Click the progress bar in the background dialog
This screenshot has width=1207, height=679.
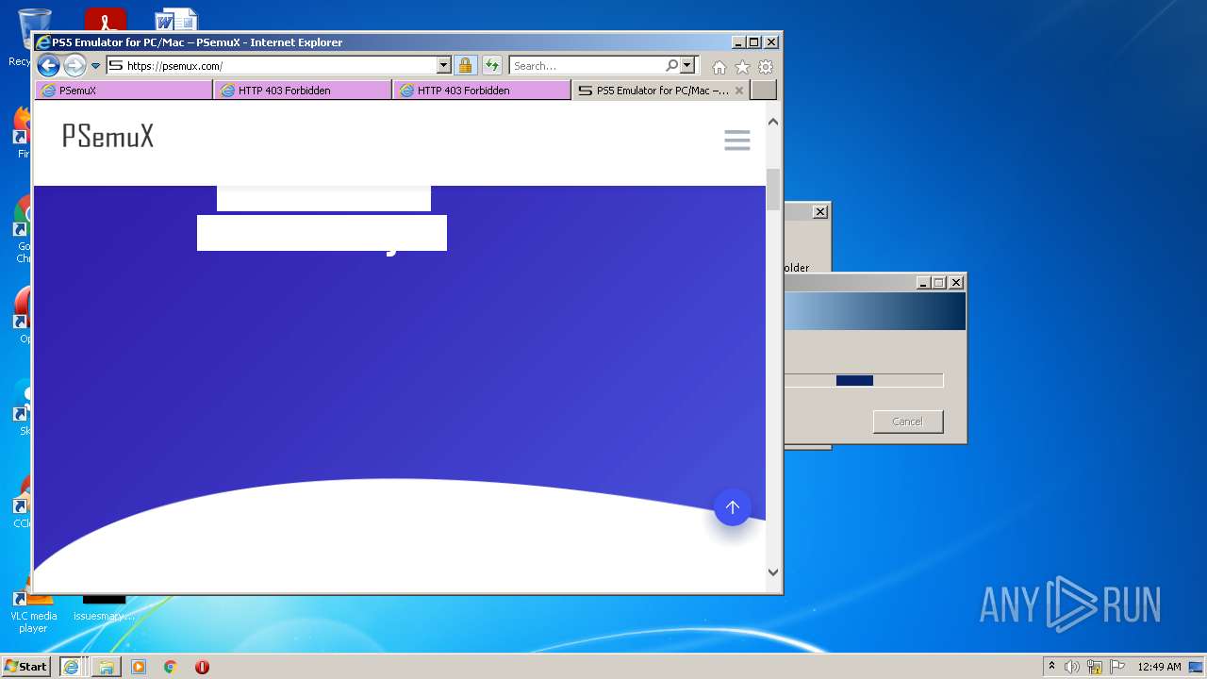click(x=864, y=381)
